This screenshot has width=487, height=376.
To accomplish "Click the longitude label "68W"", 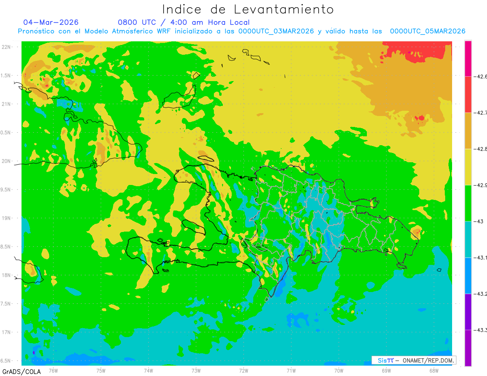I will [434, 371].
